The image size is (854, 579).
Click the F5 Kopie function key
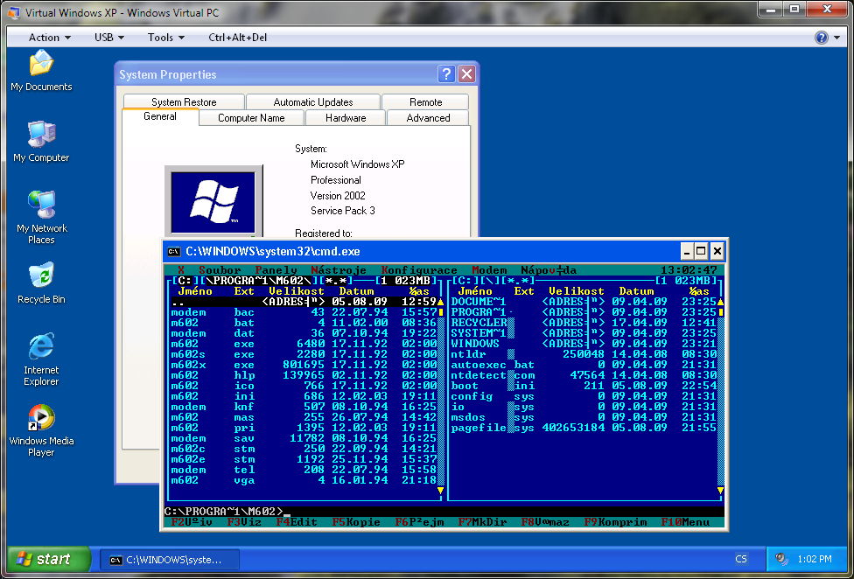click(356, 522)
